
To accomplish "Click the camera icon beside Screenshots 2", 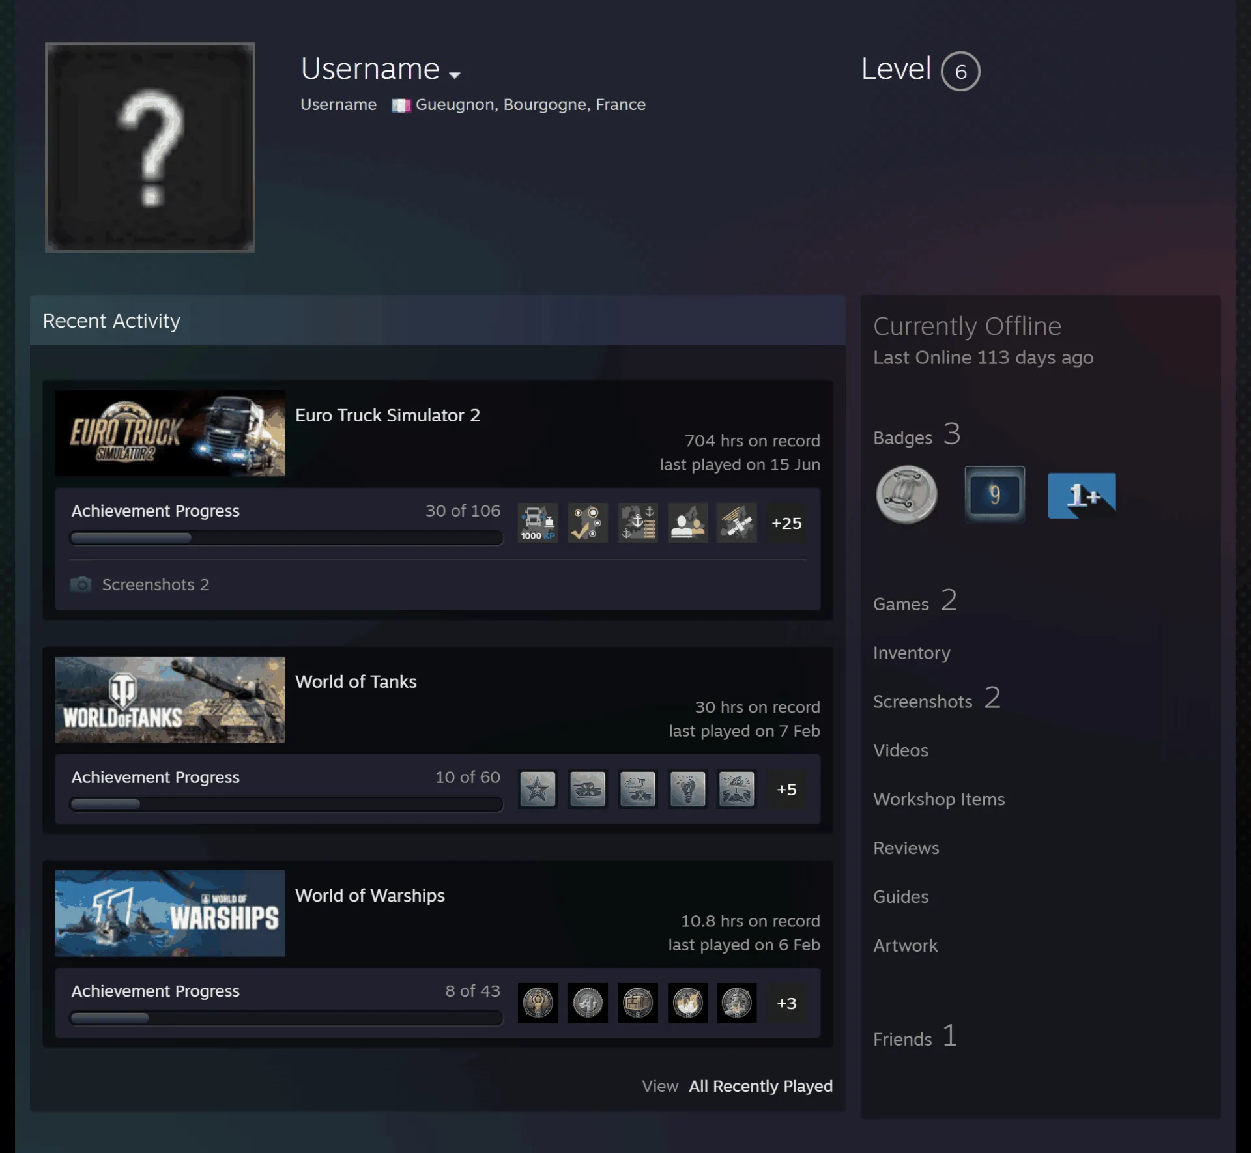I will pyautogui.click(x=81, y=584).
